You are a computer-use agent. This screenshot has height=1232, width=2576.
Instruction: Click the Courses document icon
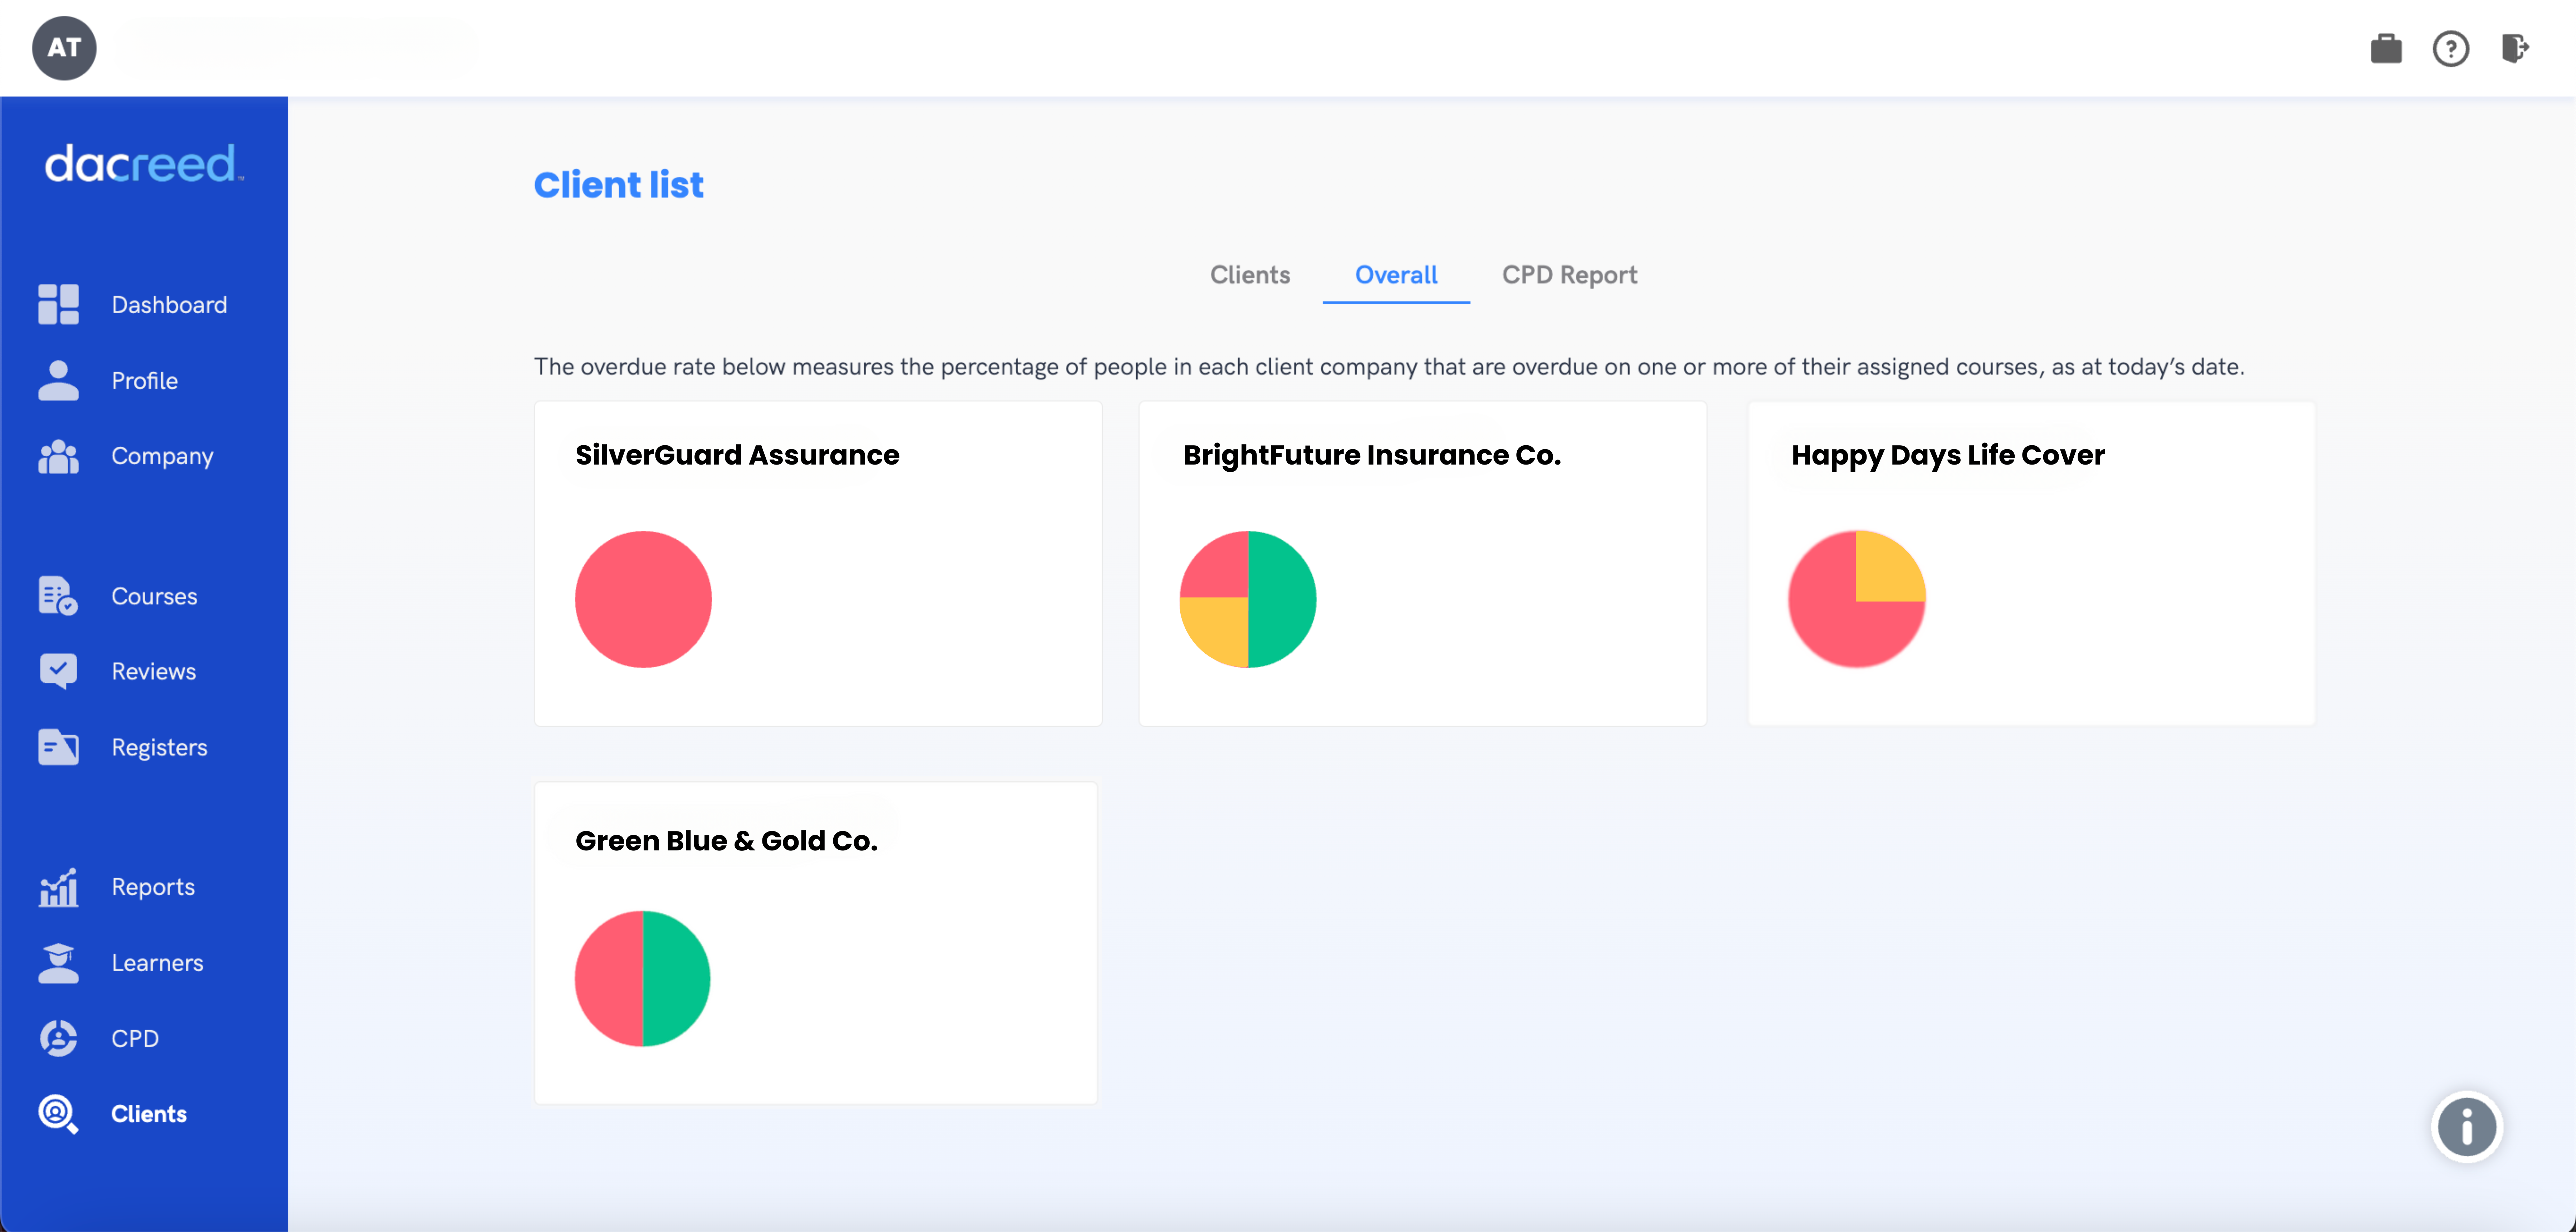tap(58, 595)
